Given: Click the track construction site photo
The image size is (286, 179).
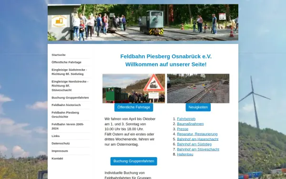Looking at the screenshot, I should pos(198,88).
